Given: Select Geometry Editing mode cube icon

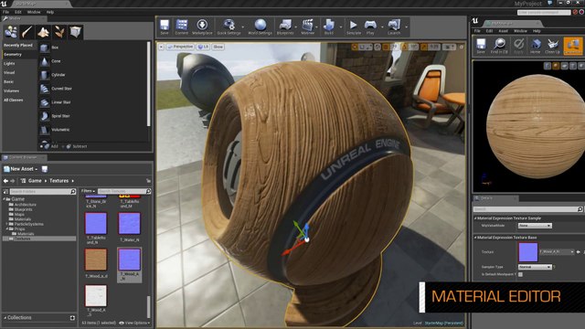Looking at the screenshot, I should click(x=75, y=32).
